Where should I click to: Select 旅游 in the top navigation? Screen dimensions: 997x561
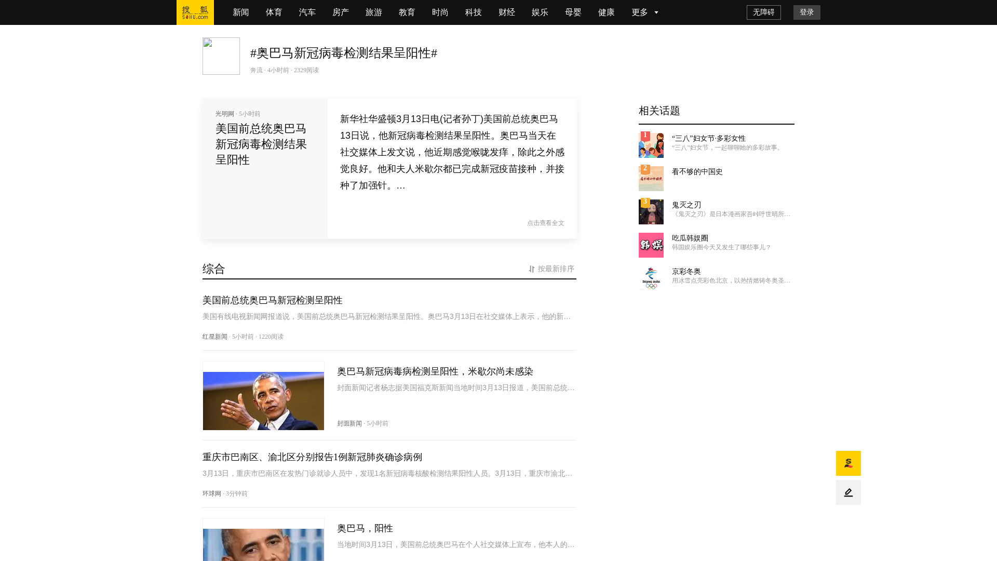(x=374, y=12)
